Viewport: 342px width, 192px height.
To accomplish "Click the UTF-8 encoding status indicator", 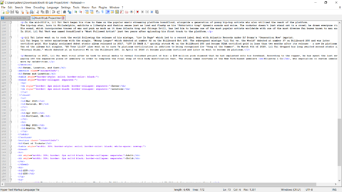I will pos(309,190).
